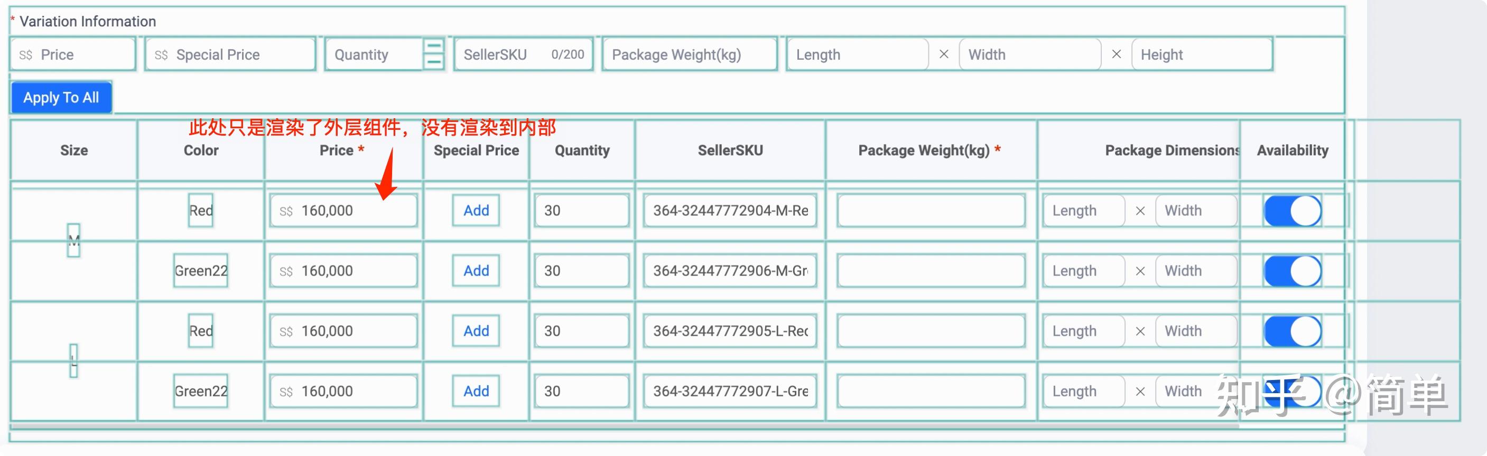Click the bulk Price input field
The width and height of the screenshot is (1487, 456).
[x=73, y=55]
